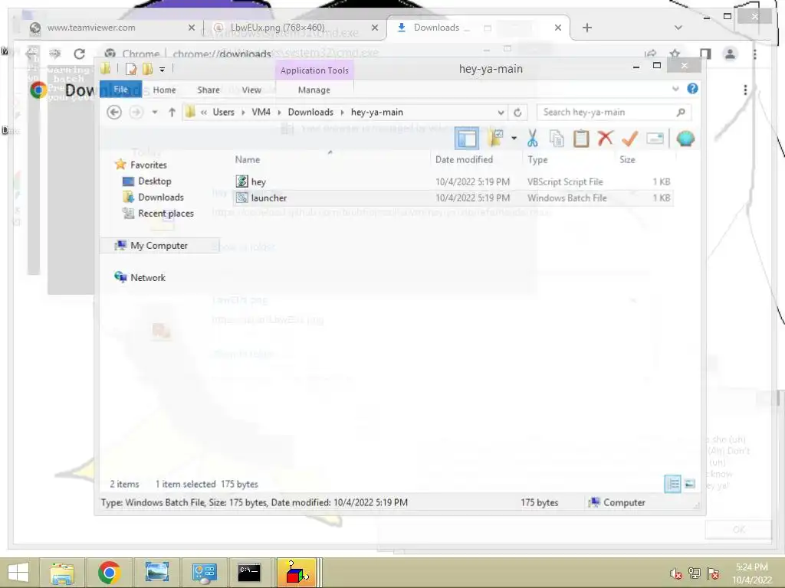Select VM4 in the breadcrumb path
Viewport: 785px width, 588px height.
tap(261, 112)
